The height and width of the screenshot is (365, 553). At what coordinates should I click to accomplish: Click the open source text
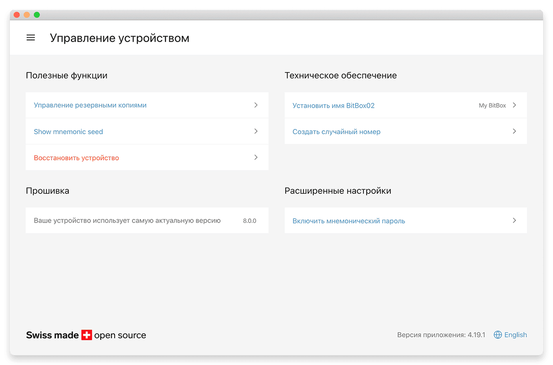tap(120, 335)
